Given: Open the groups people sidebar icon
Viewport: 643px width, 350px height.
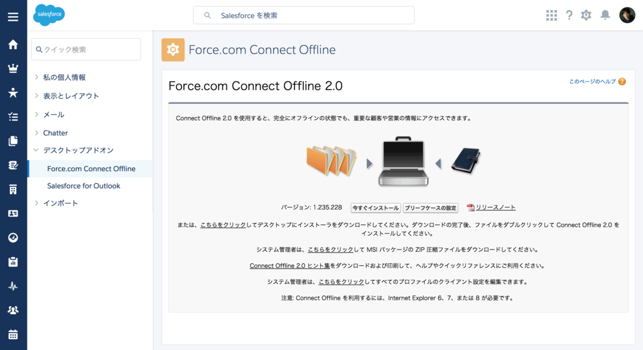Looking at the screenshot, I should click(x=13, y=310).
